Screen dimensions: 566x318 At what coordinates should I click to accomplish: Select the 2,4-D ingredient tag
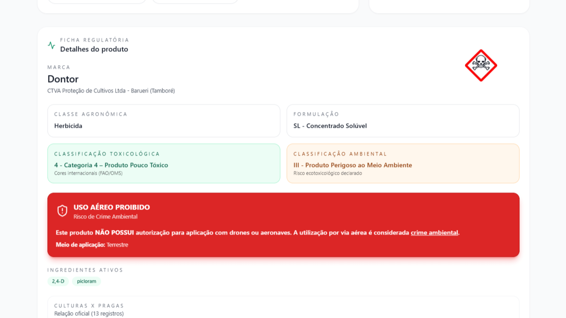[58, 281]
